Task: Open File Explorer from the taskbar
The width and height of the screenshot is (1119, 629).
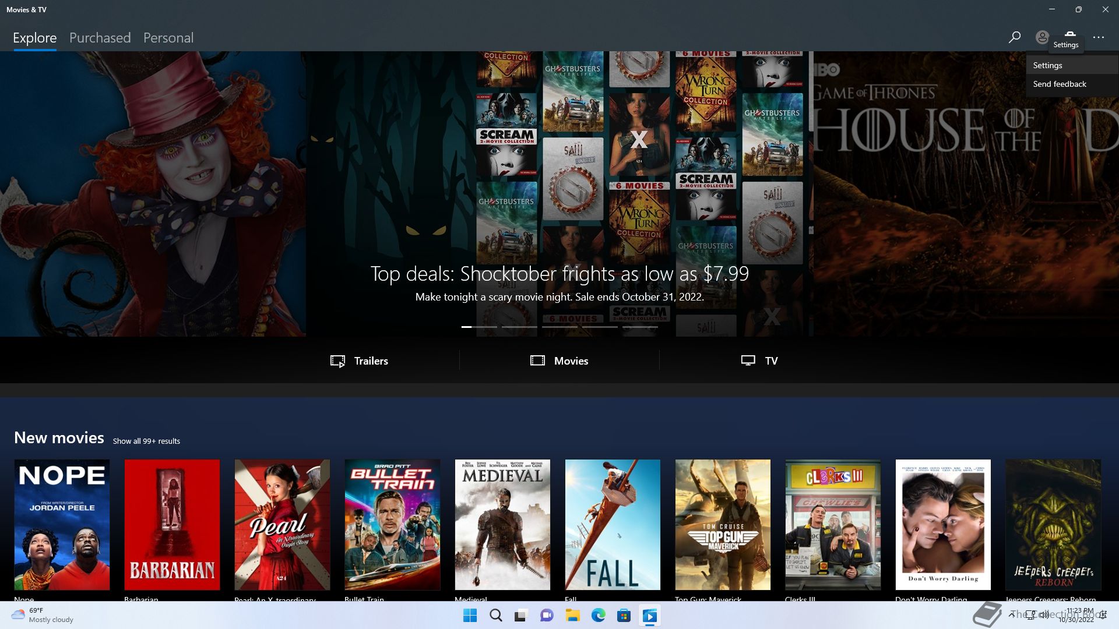Action: tap(572, 616)
